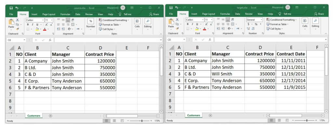Toggle Bottom Align in source.xlsx Alignment group
Screen dimensions: 333x128
(x=68, y=20)
